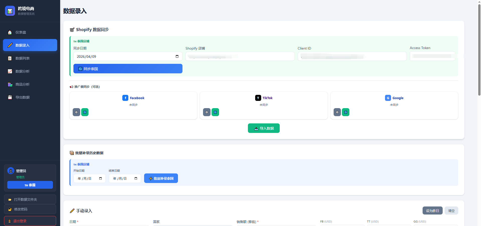Image resolution: width=481 pixels, height=226 pixels.
Task: Click the Facebook logo icon
Action: pyautogui.click(x=125, y=98)
